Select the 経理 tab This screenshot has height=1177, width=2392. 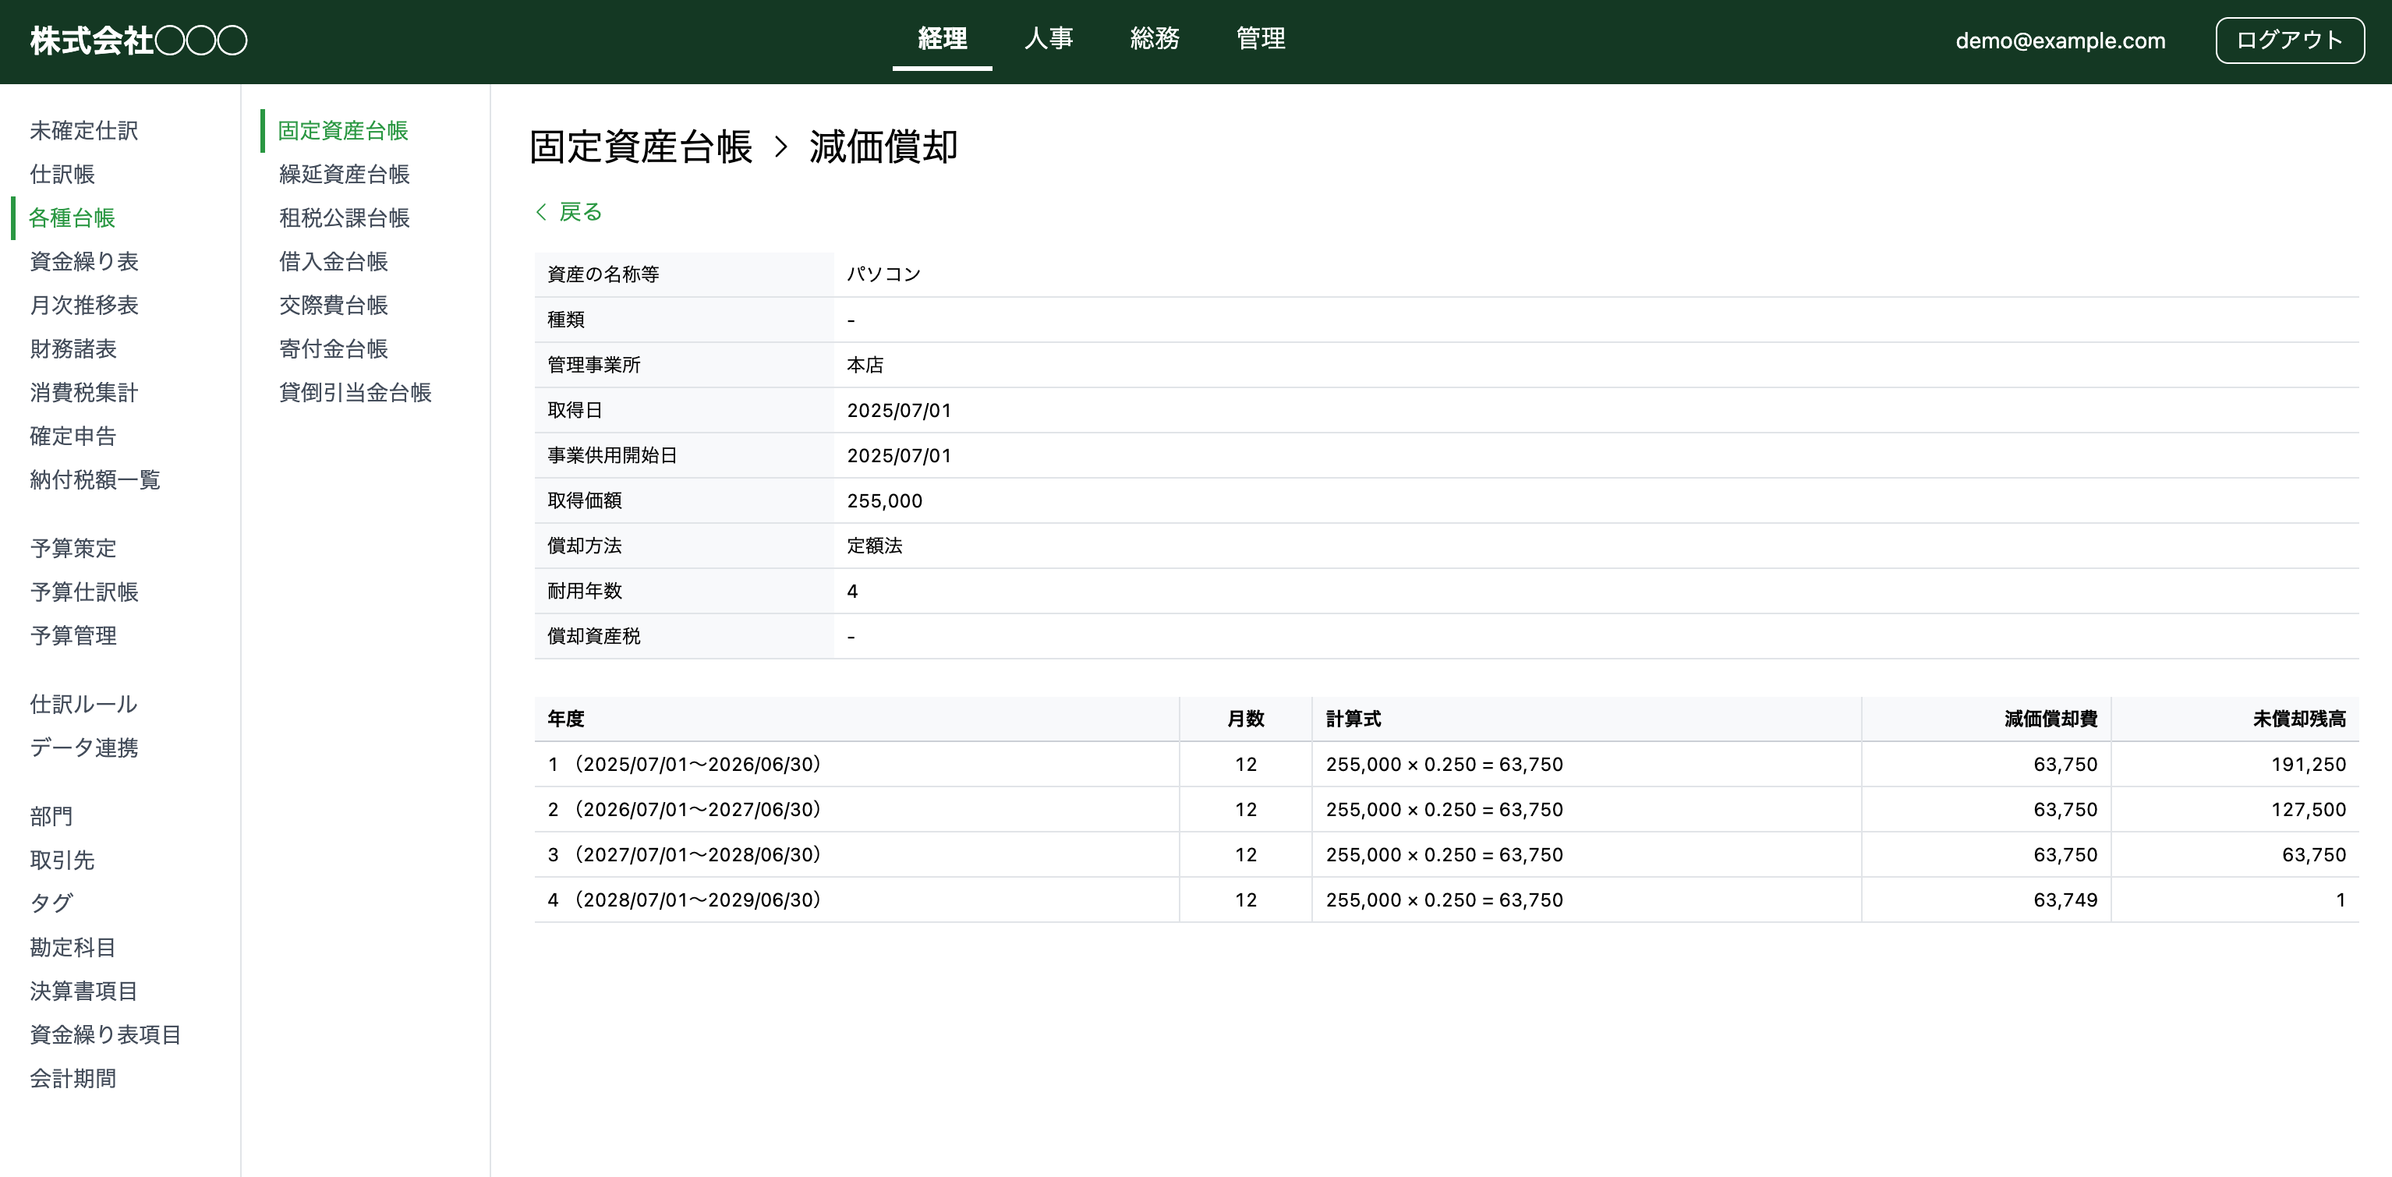pos(942,39)
